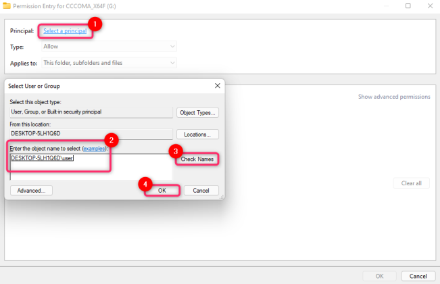Close the Select User or Group dialog
The height and width of the screenshot is (284, 440).
pyautogui.click(x=218, y=86)
